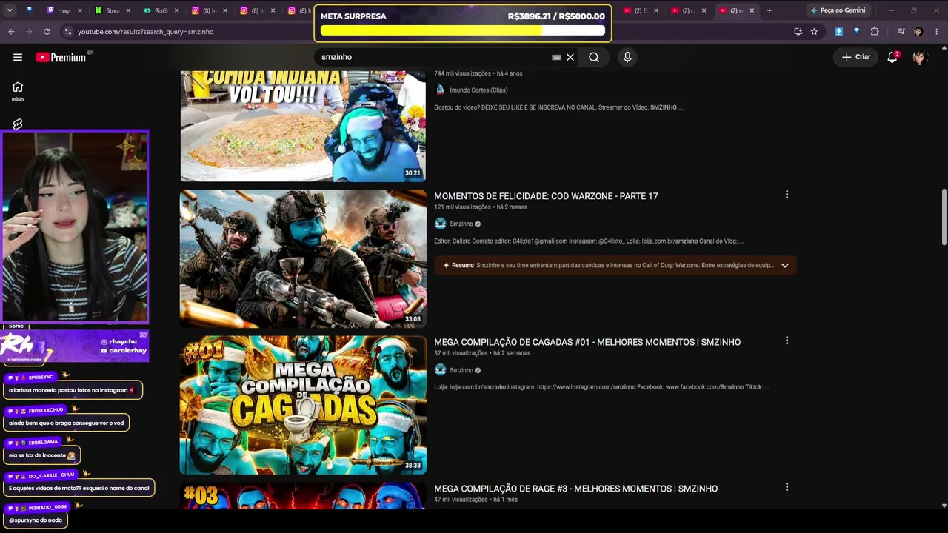Image resolution: width=948 pixels, height=533 pixels.
Task: Bookmark this page with the star icon
Action: (814, 32)
